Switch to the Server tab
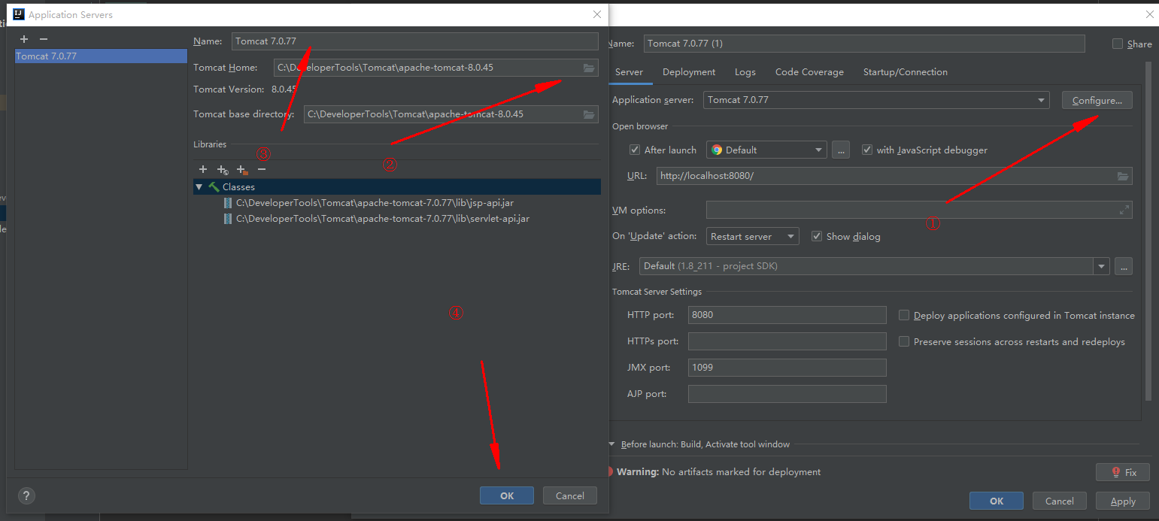 (629, 72)
